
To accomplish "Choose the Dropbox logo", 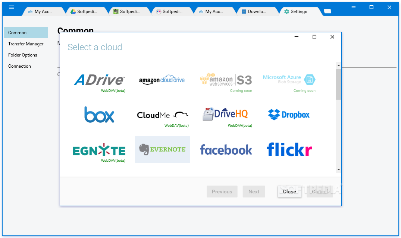I will coord(289,115).
